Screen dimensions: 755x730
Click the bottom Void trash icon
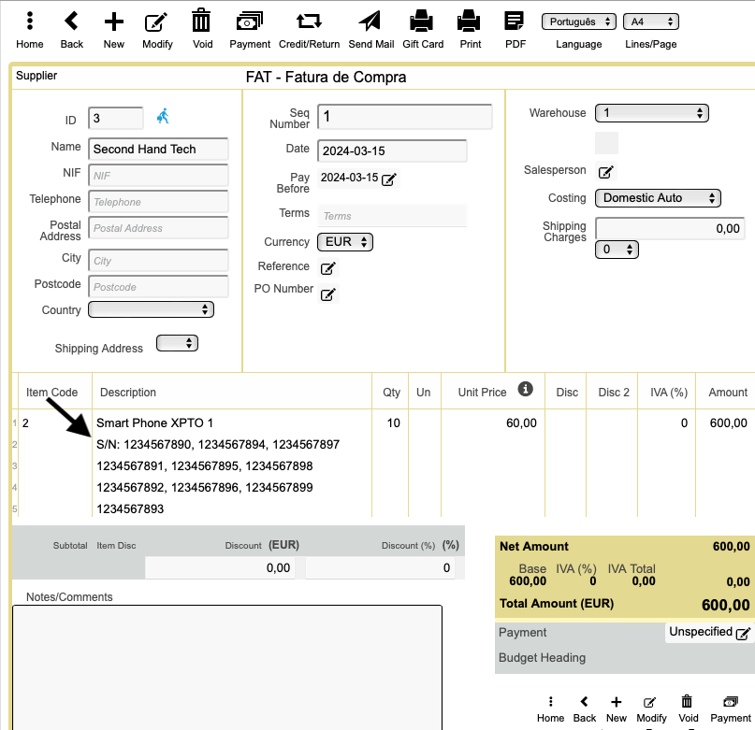click(x=688, y=709)
